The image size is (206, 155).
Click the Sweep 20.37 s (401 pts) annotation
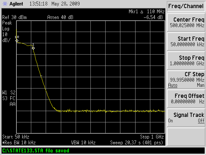pos(136,143)
